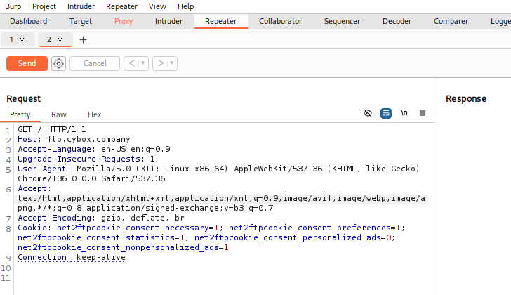Go back to previous request in history
Image resolution: width=511 pixels, height=295 pixels.
tap(131, 63)
